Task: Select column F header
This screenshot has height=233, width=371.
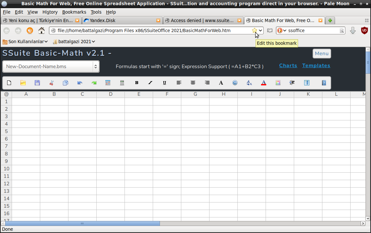Action: coord(167,94)
